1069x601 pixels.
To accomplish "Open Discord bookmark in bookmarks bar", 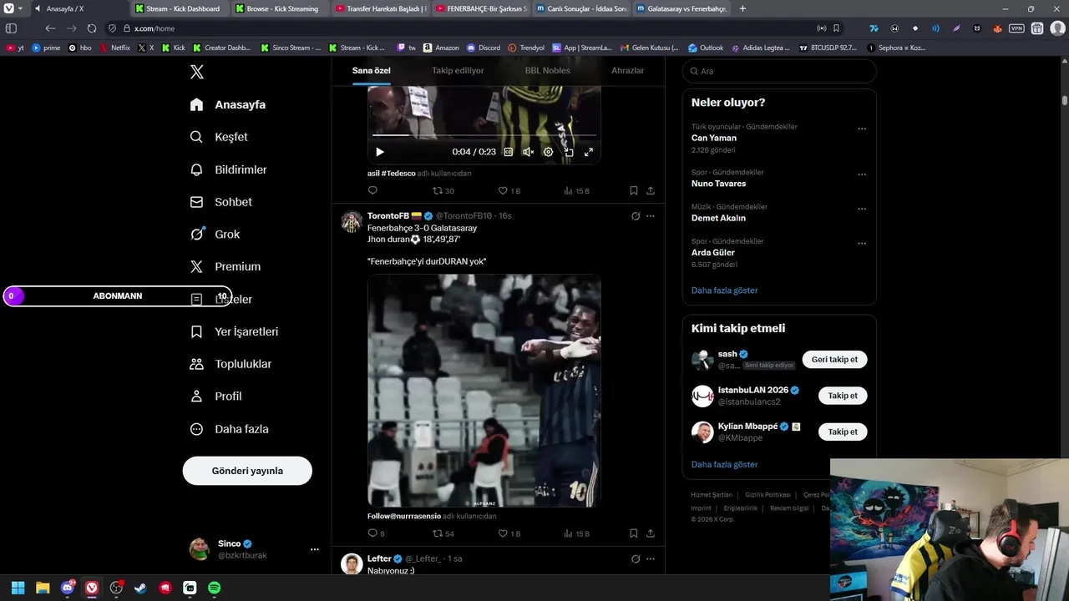I will coord(484,48).
